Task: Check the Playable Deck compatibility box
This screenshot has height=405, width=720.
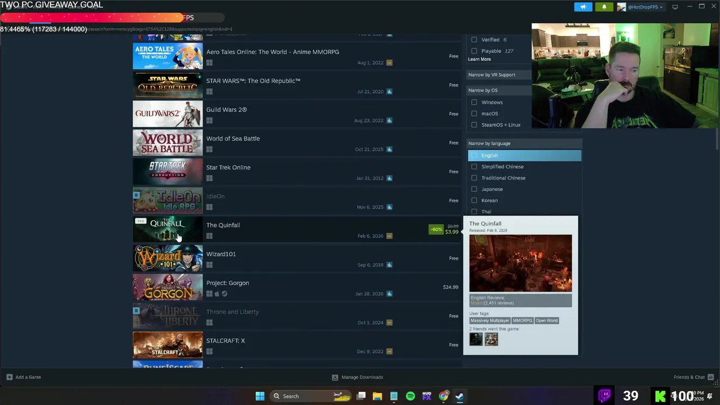Action: [474, 51]
